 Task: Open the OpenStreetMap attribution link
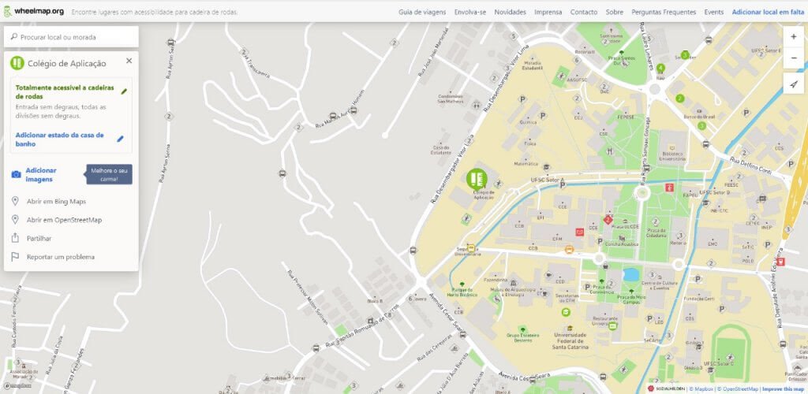739,389
